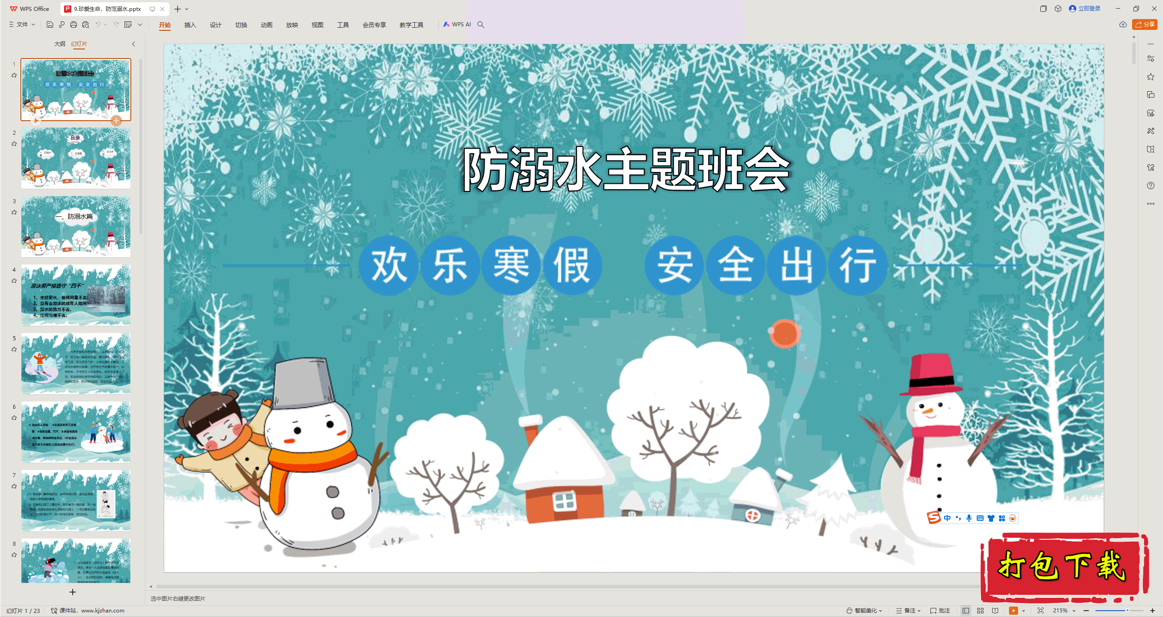Click Sogou input soft keyboard icon
Viewport: 1163px width, 617px height.
(x=980, y=518)
